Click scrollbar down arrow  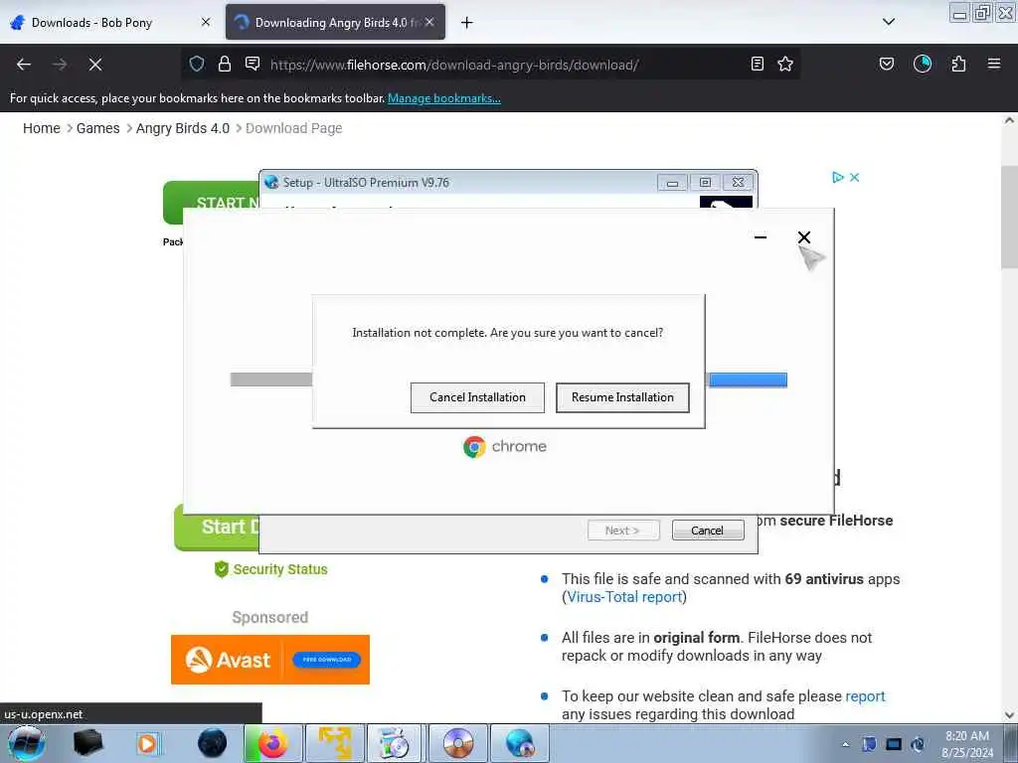click(x=1009, y=715)
